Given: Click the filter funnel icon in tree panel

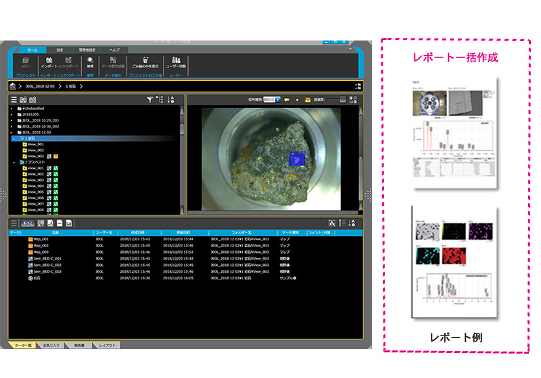Looking at the screenshot, I should [x=149, y=100].
